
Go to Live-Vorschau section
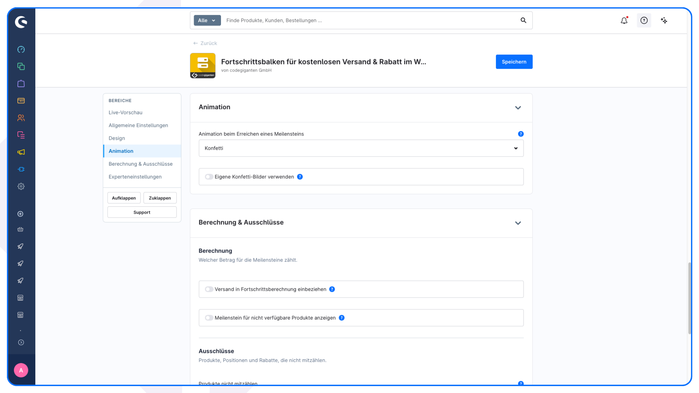tap(126, 112)
